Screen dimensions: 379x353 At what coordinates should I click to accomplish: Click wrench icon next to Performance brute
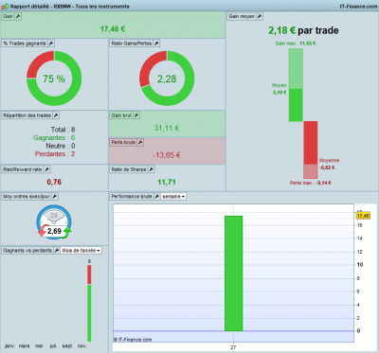point(156,196)
